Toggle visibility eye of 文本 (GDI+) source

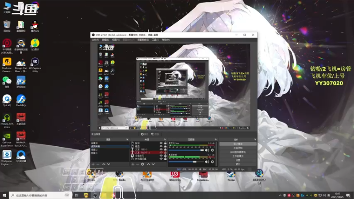click(x=161, y=149)
